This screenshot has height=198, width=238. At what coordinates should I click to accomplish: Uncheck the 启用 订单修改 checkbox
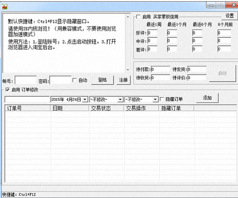click(7, 90)
